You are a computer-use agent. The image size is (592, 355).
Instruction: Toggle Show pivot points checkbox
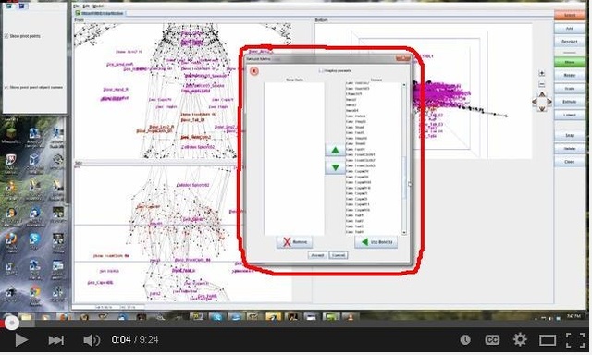pos(6,36)
